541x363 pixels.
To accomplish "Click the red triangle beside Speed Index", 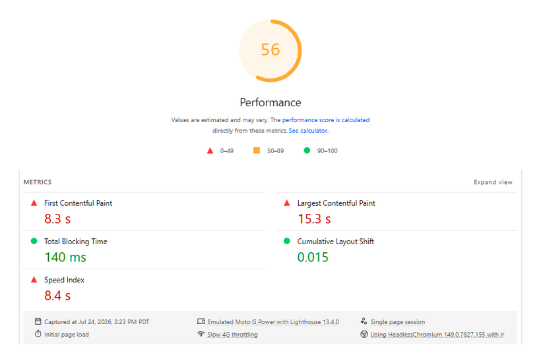I will point(34,279).
